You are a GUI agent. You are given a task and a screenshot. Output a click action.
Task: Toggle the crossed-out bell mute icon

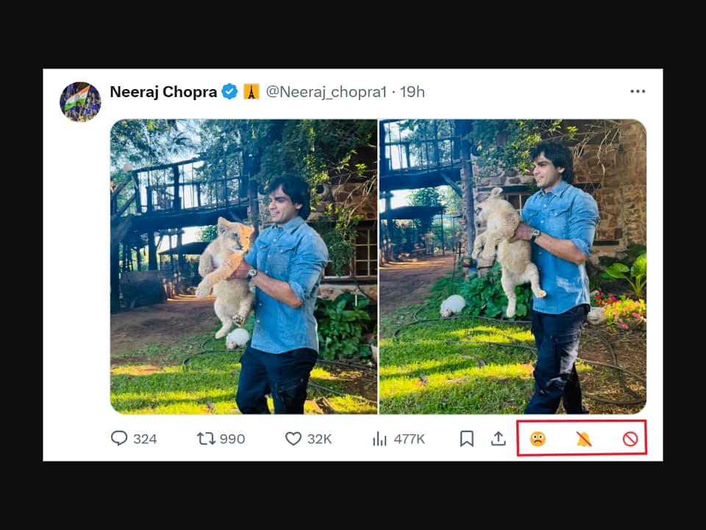[x=584, y=439]
